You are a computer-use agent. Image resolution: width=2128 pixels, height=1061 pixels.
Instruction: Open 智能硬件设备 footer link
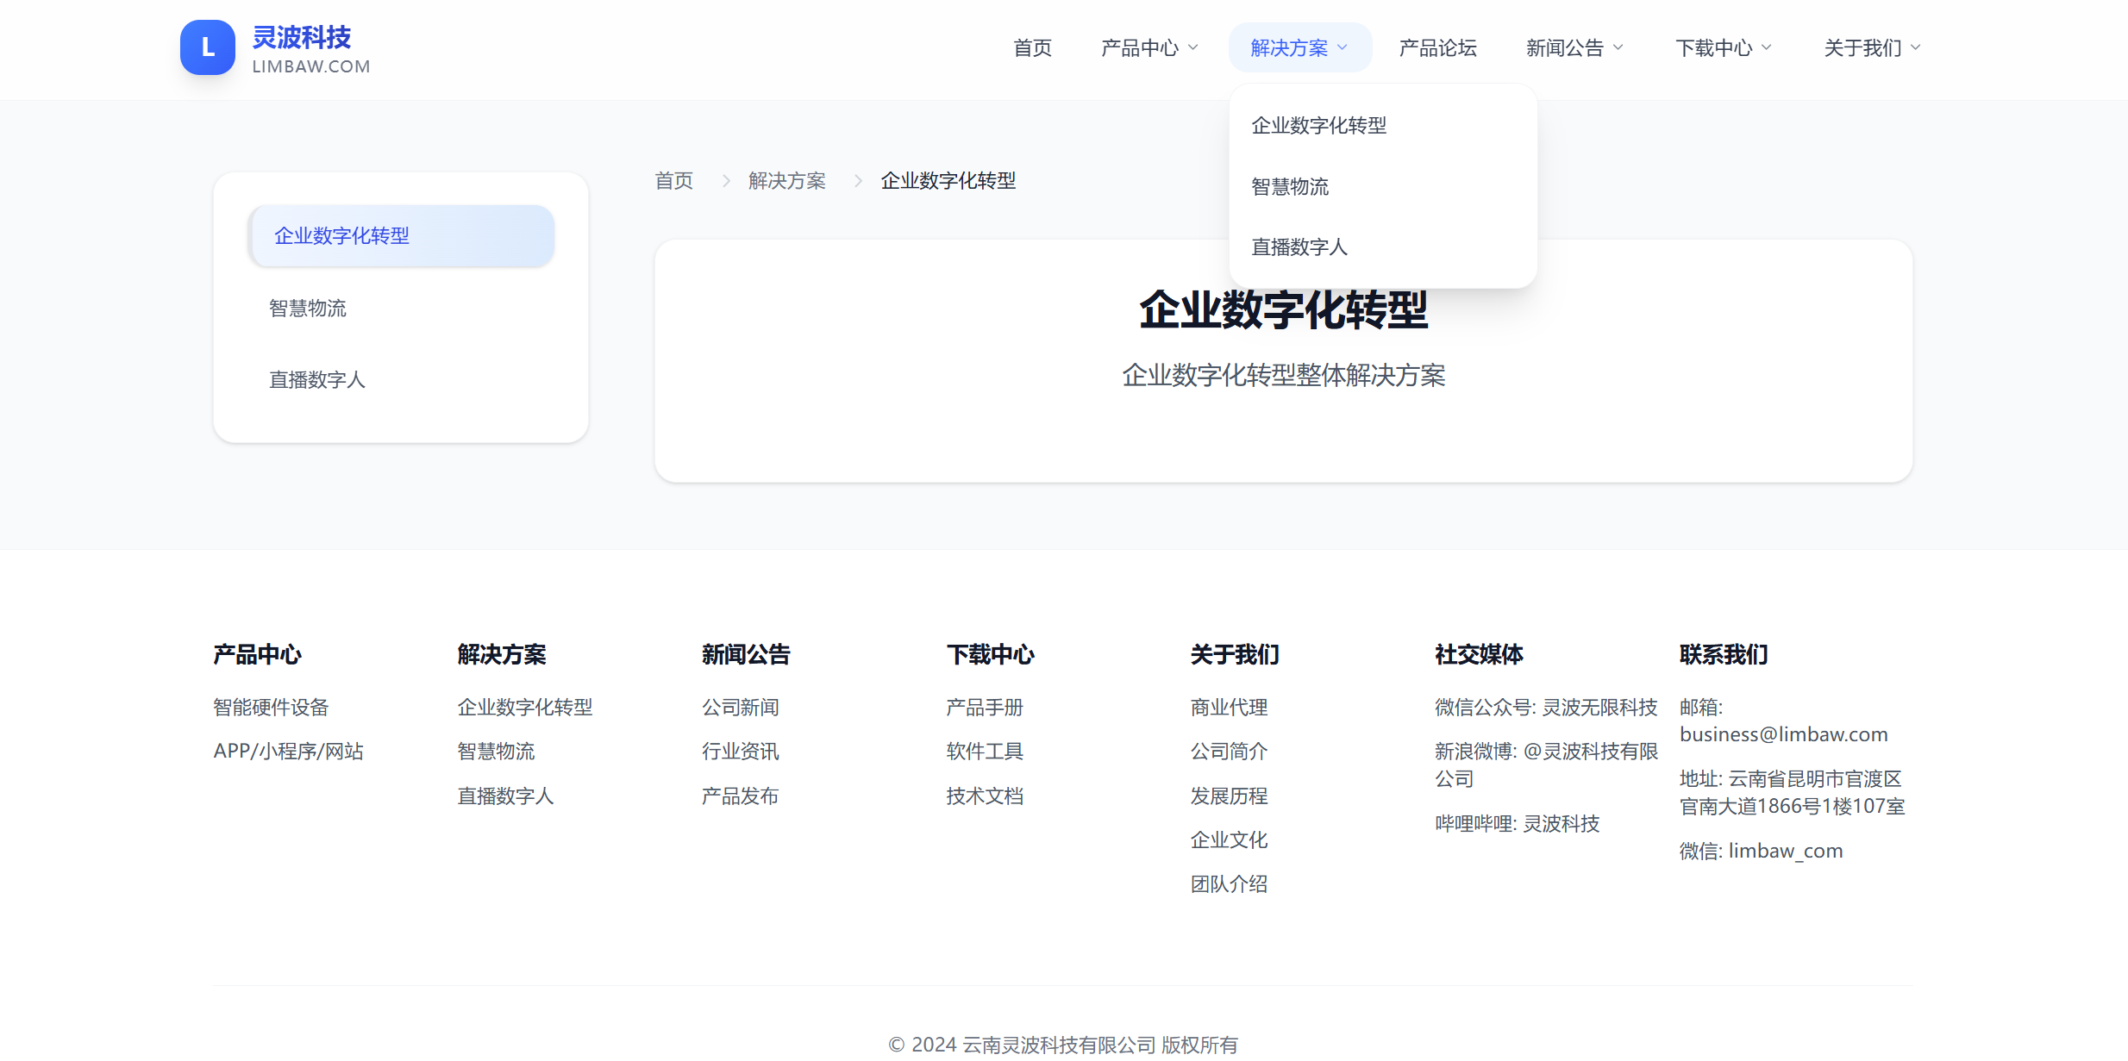pyautogui.click(x=271, y=708)
